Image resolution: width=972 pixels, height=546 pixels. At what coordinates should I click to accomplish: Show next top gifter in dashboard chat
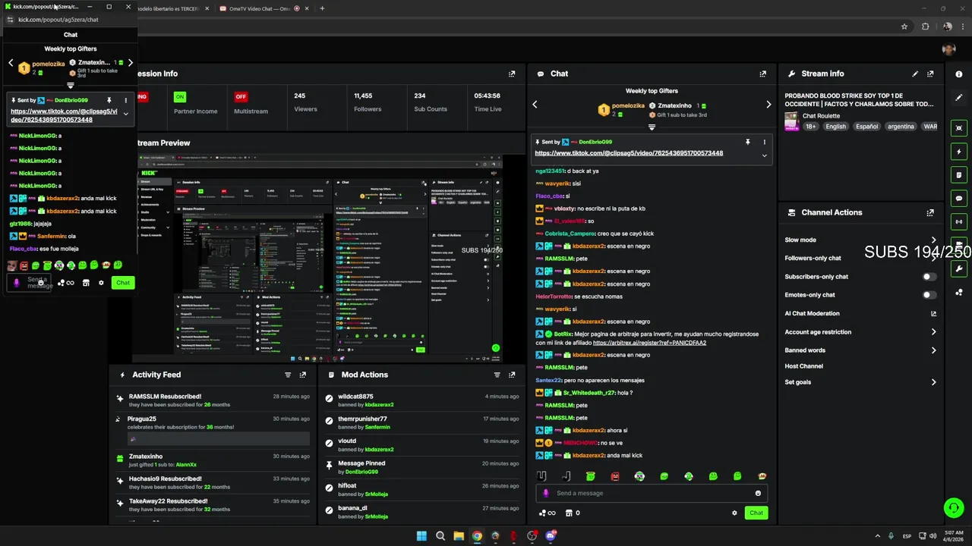[x=768, y=105]
